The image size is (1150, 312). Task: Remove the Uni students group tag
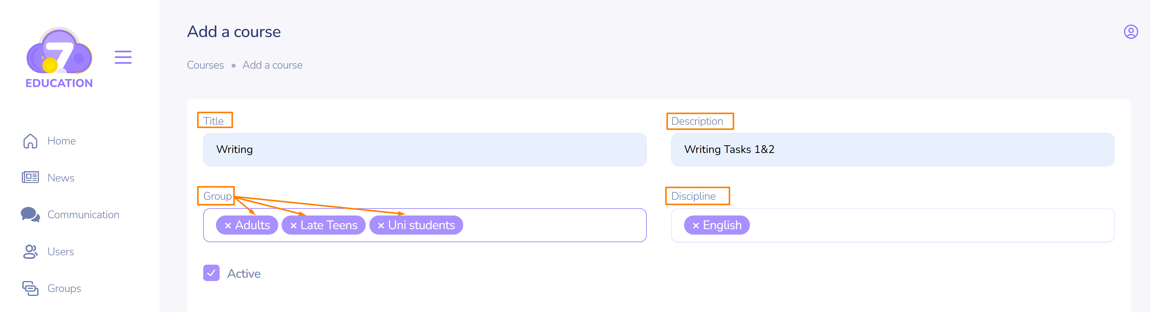(x=381, y=226)
